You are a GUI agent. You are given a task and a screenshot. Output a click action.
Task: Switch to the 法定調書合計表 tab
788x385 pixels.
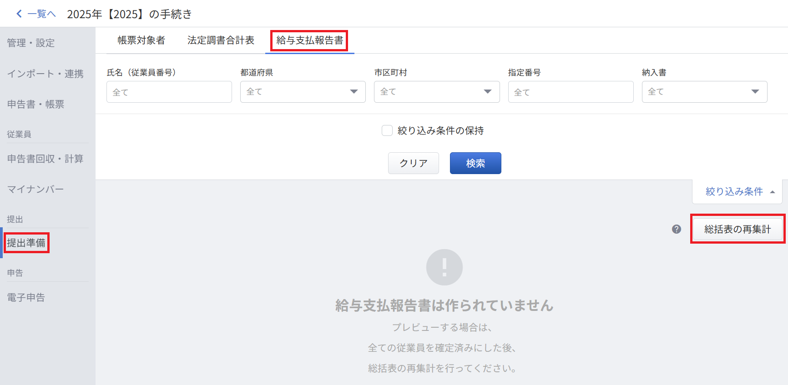click(x=221, y=40)
